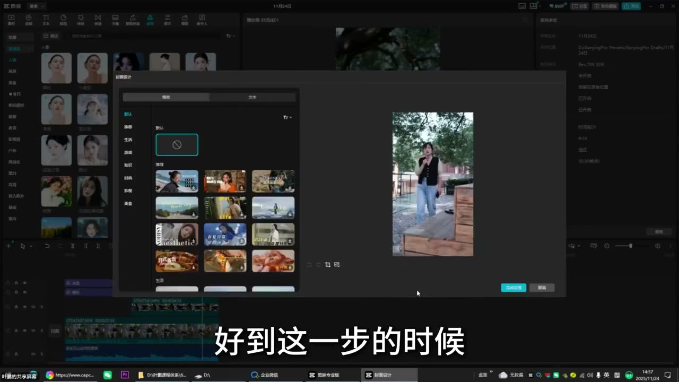The width and height of the screenshot is (679, 382).
Task: Open filter sort dropdown in main filter panel
Action: [230, 36]
